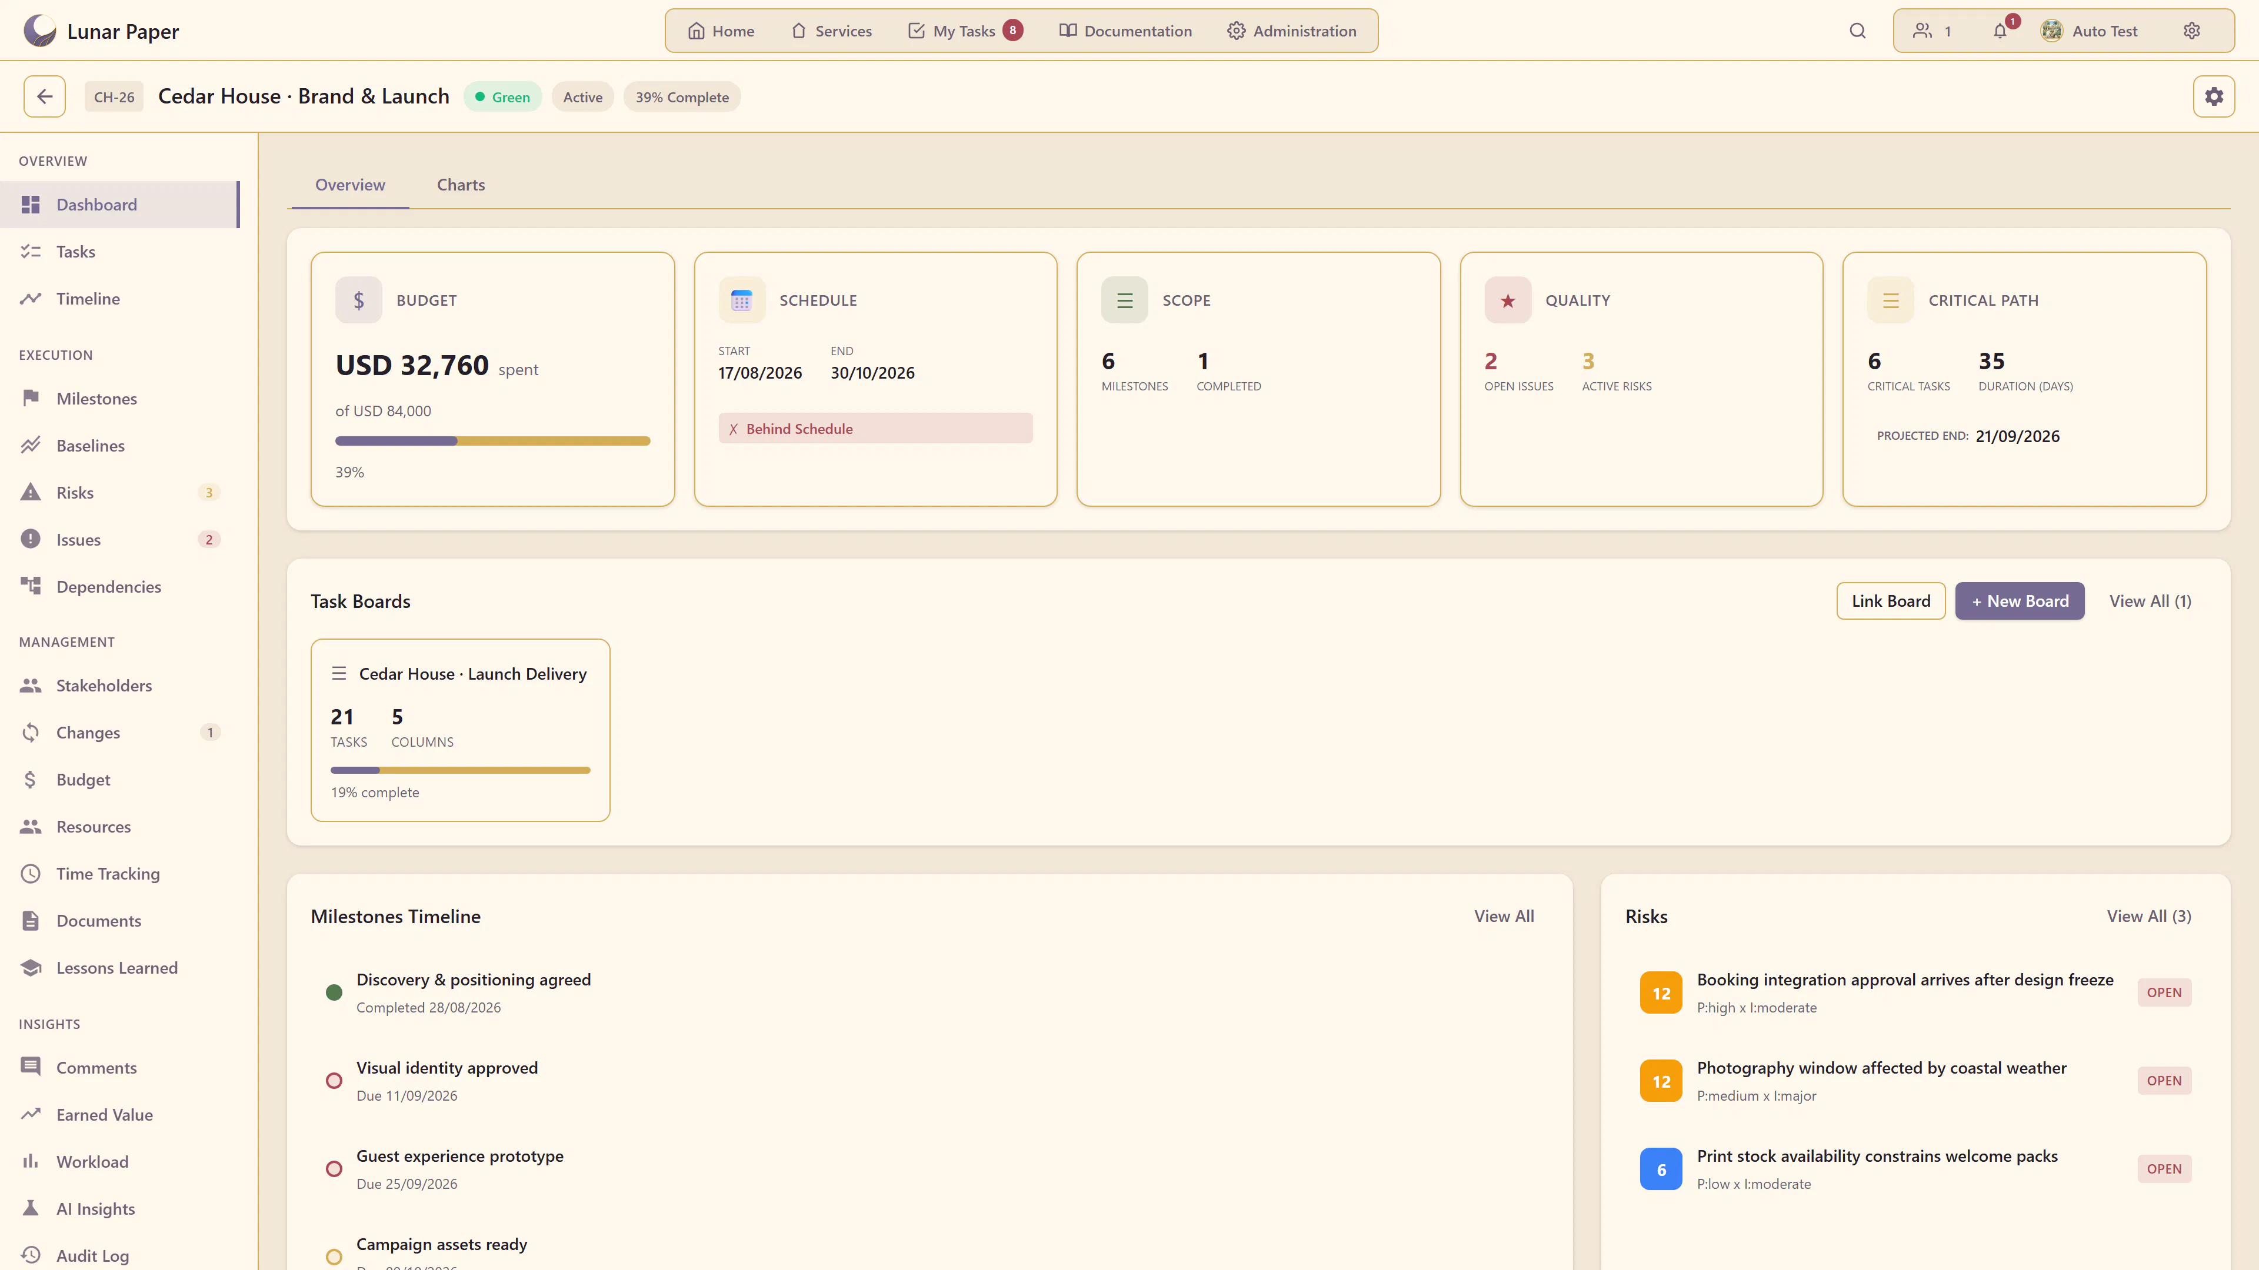This screenshot has height=1270, width=2259.
Task: Click the Lunar Paper moon logo
Action: click(x=39, y=31)
